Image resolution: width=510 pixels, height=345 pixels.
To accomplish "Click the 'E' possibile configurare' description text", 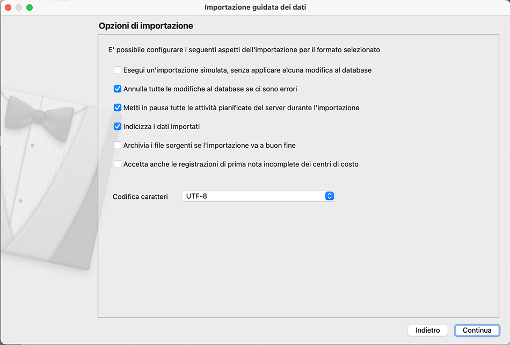I will pos(244,50).
